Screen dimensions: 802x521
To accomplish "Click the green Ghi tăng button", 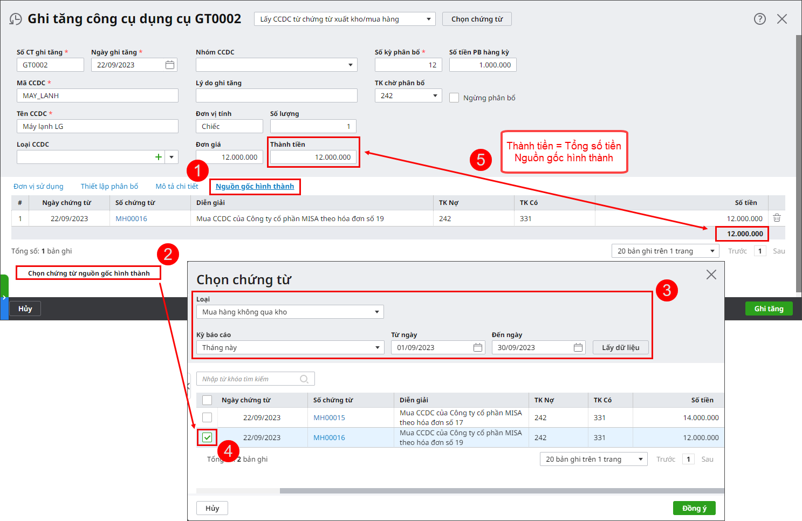I will 769,309.
